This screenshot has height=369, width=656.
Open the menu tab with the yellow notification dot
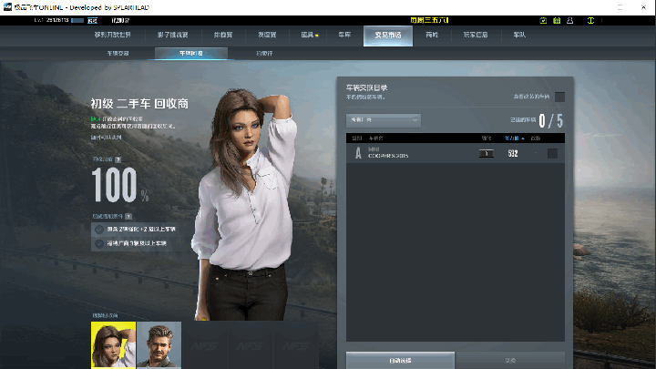click(x=310, y=35)
